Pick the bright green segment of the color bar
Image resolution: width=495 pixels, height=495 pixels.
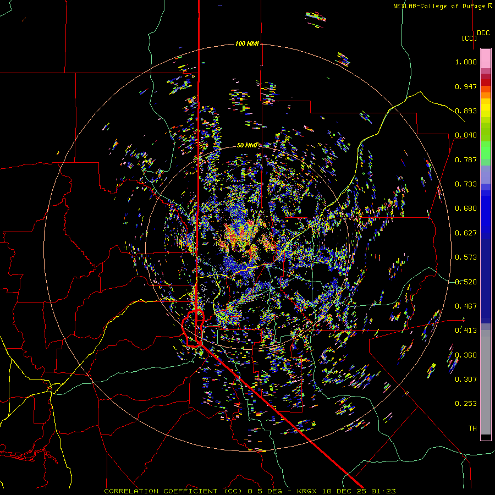click(x=486, y=150)
